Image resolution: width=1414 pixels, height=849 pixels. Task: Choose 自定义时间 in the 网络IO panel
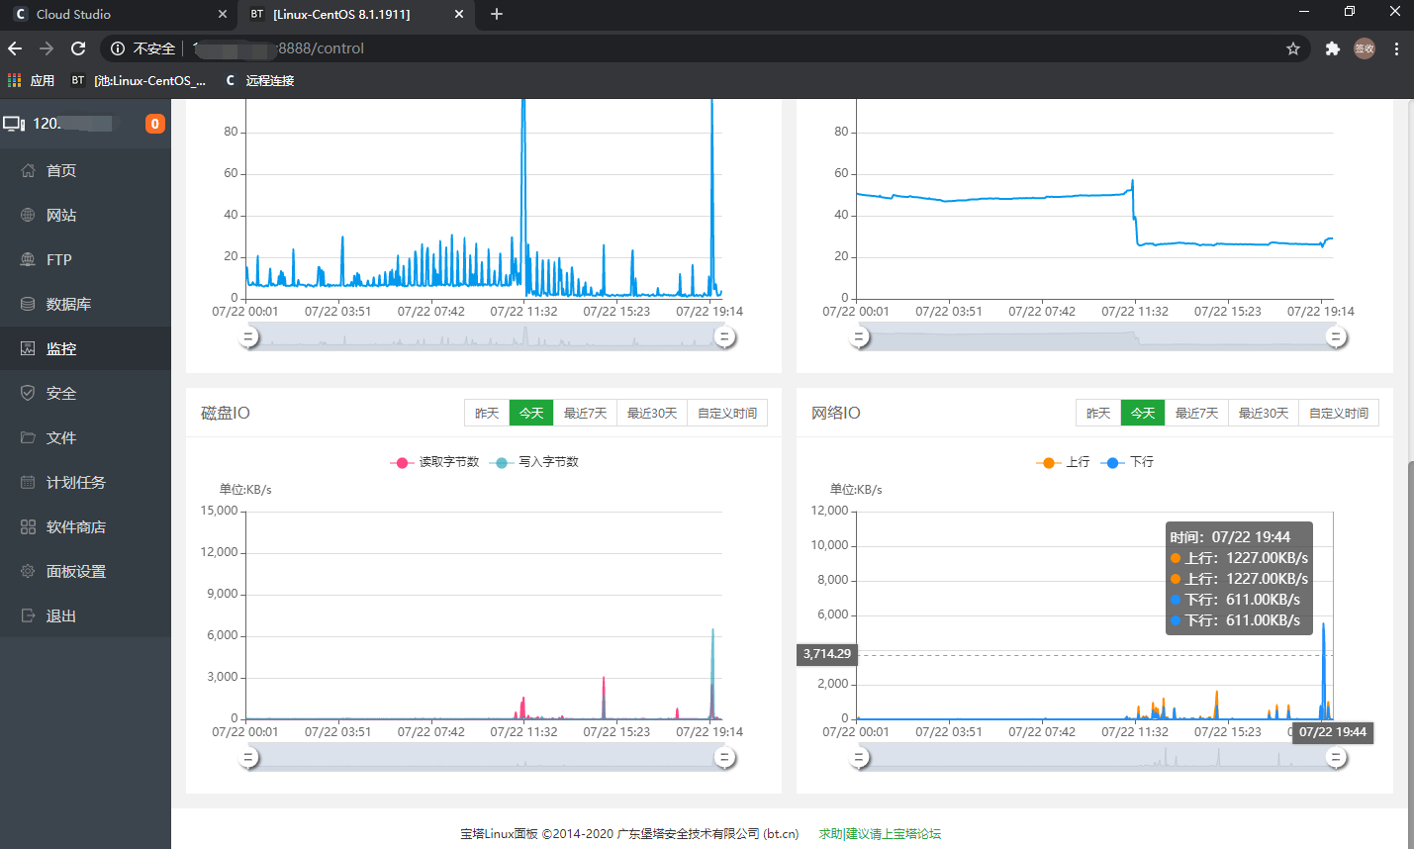coord(1339,413)
